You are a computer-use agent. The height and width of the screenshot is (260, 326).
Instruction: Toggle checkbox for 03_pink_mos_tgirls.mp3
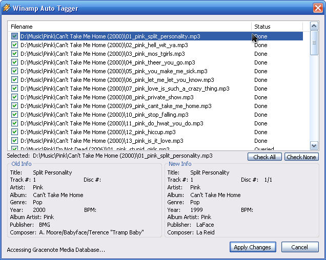[x=14, y=54]
